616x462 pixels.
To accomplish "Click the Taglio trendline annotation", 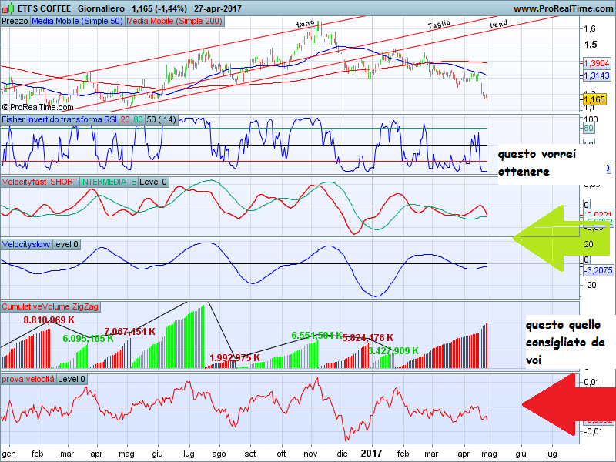I will tap(439, 25).
